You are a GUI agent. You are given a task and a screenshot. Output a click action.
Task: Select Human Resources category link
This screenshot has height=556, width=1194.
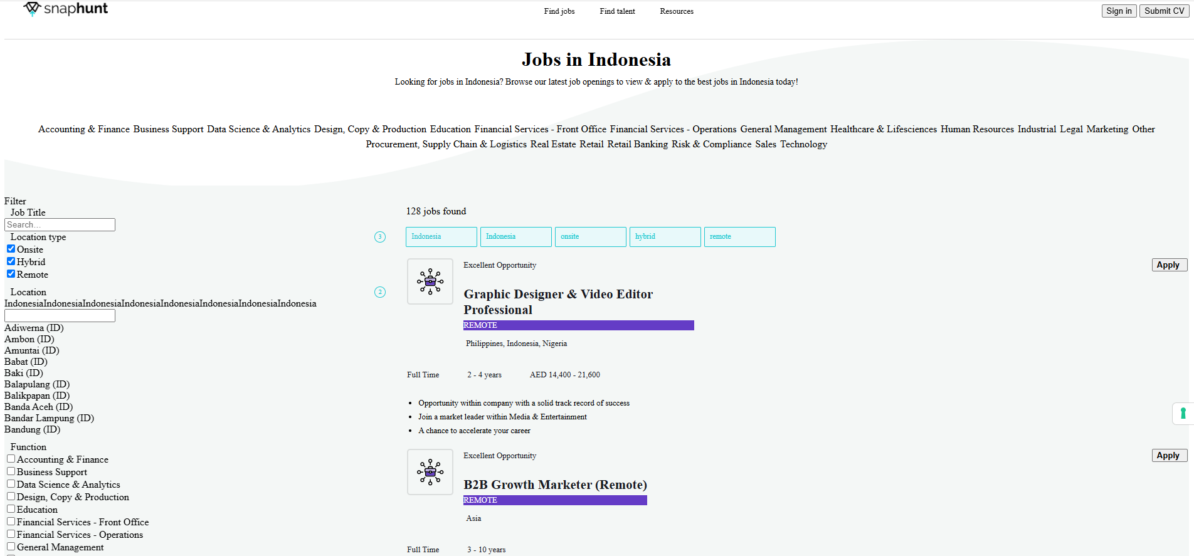point(977,129)
